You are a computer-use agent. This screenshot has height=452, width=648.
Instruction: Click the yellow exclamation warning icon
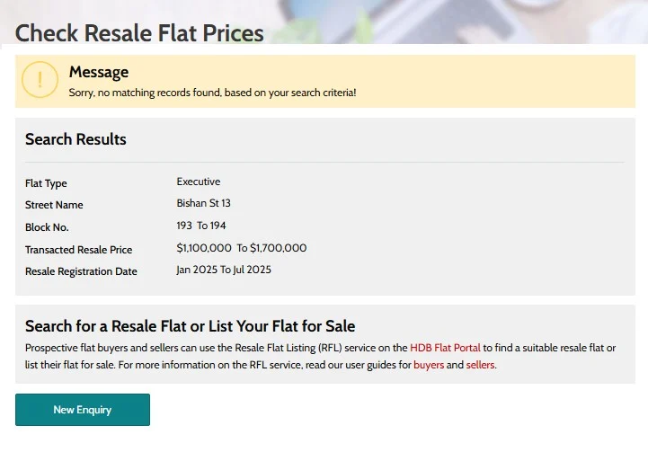40,80
